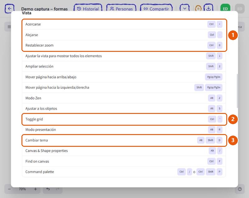Click the "Vista" section heading
Image resolution: width=249 pixels, height=198 pixels.
point(26,13)
